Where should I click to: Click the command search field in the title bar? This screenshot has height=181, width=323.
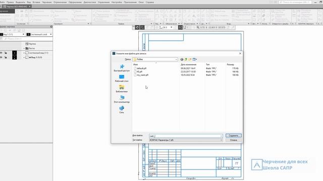coord(295,2)
